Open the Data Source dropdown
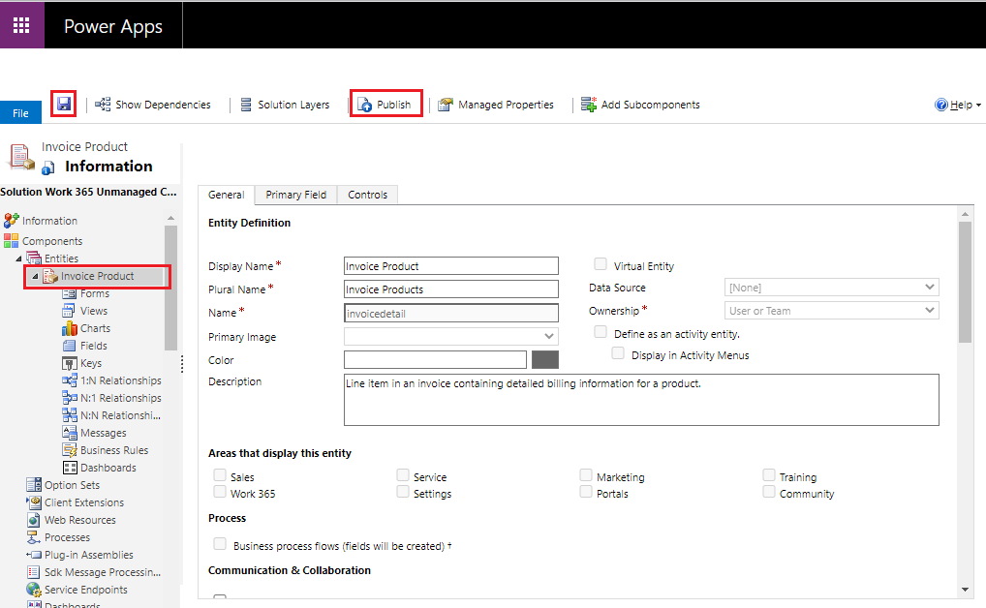 click(831, 288)
